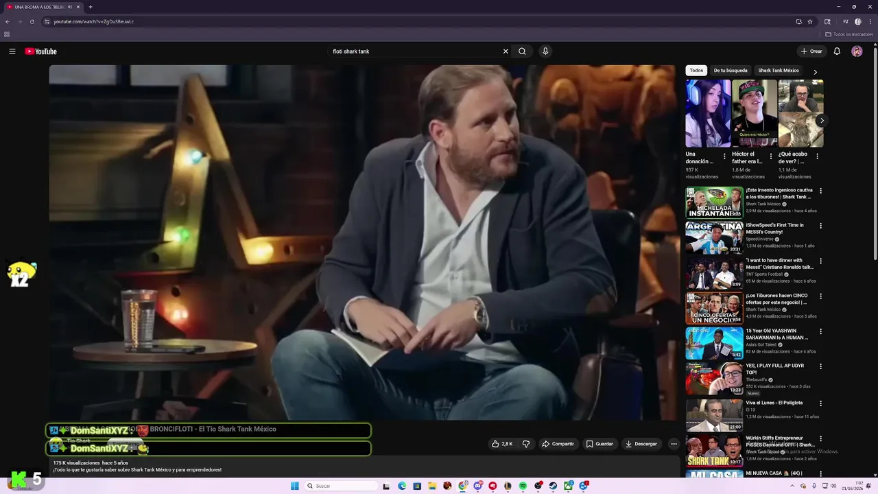The image size is (878, 494).
Task: Open Windows Start menu
Action: [x=295, y=486]
